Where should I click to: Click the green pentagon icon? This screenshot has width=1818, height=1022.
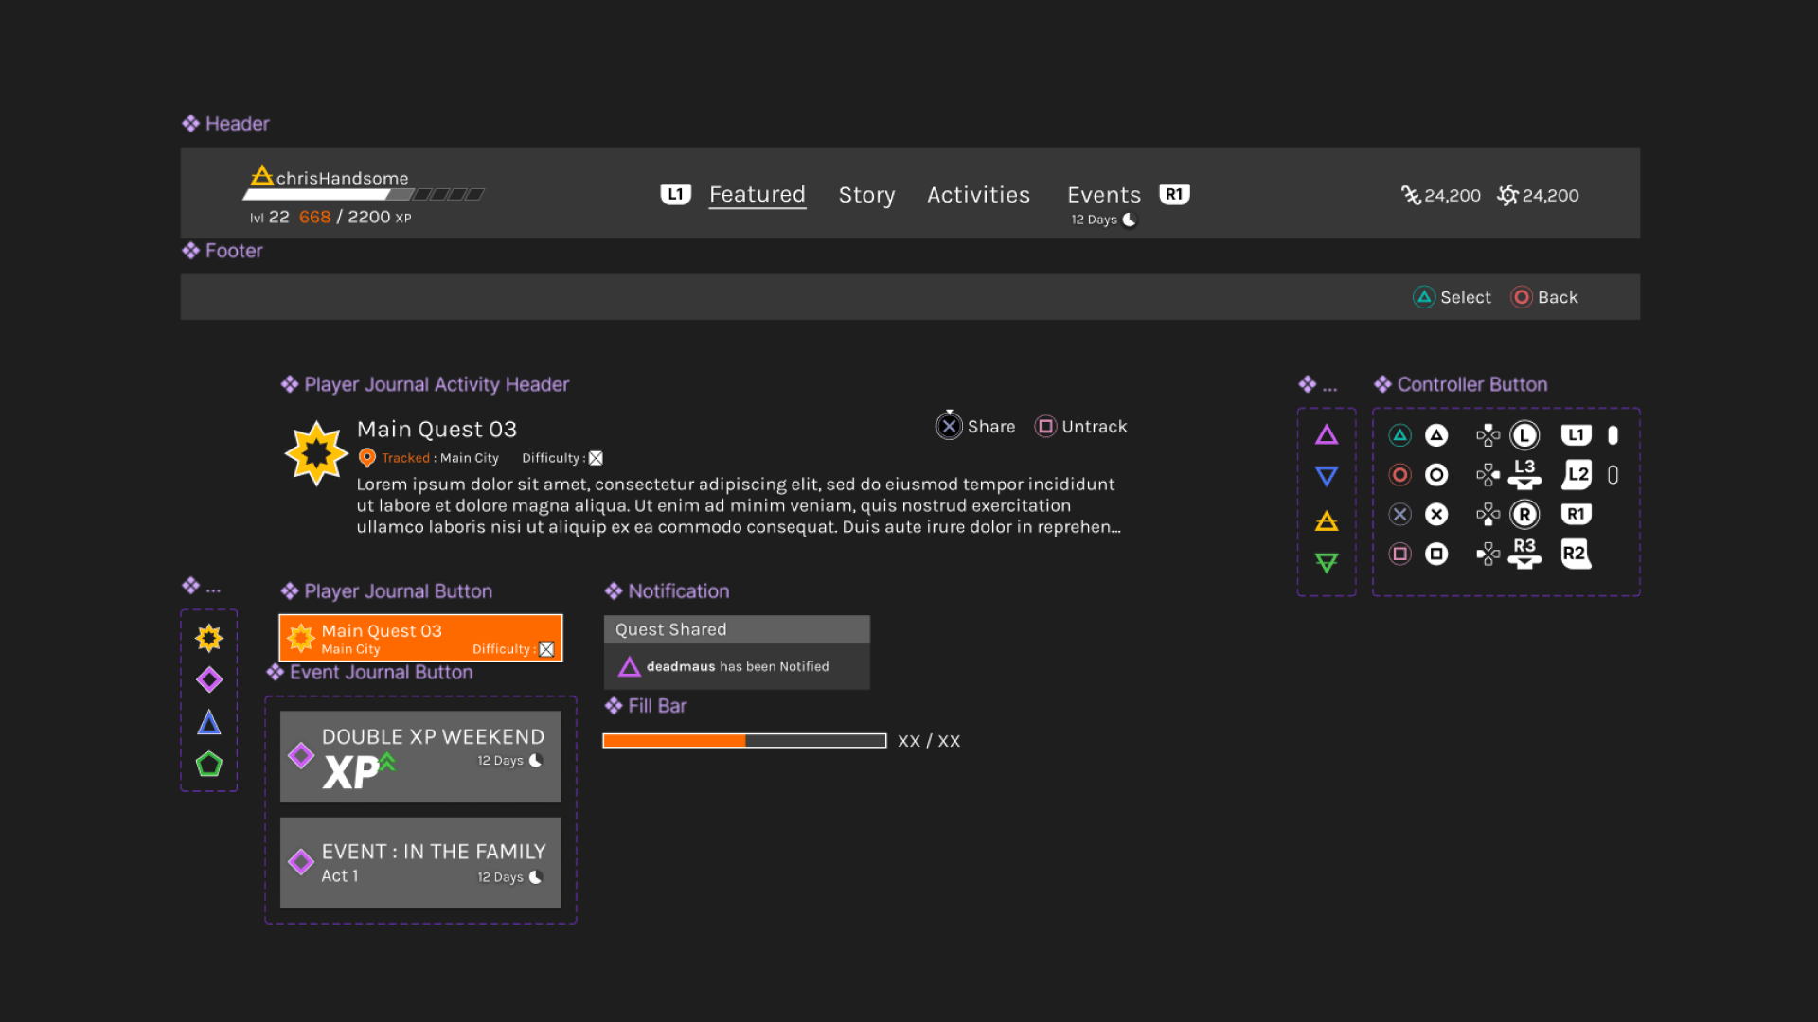click(209, 764)
